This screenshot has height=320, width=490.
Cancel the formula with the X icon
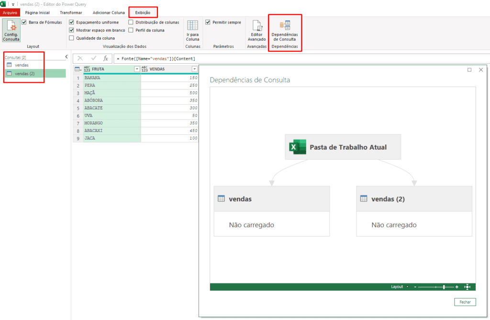[80, 58]
